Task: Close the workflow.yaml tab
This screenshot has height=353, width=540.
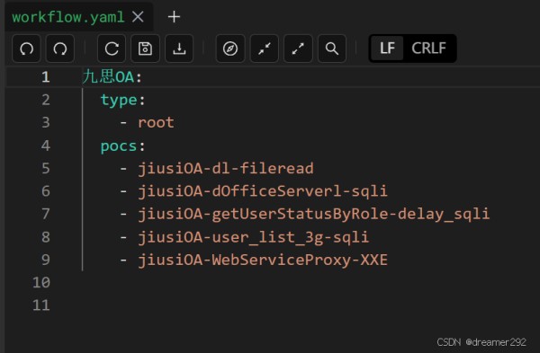Action: [138, 16]
